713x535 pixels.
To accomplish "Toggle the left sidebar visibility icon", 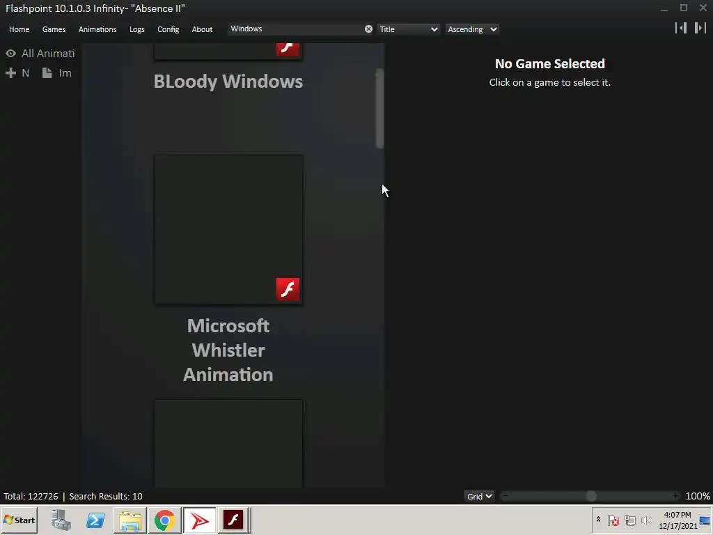I will pyautogui.click(x=681, y=28).
